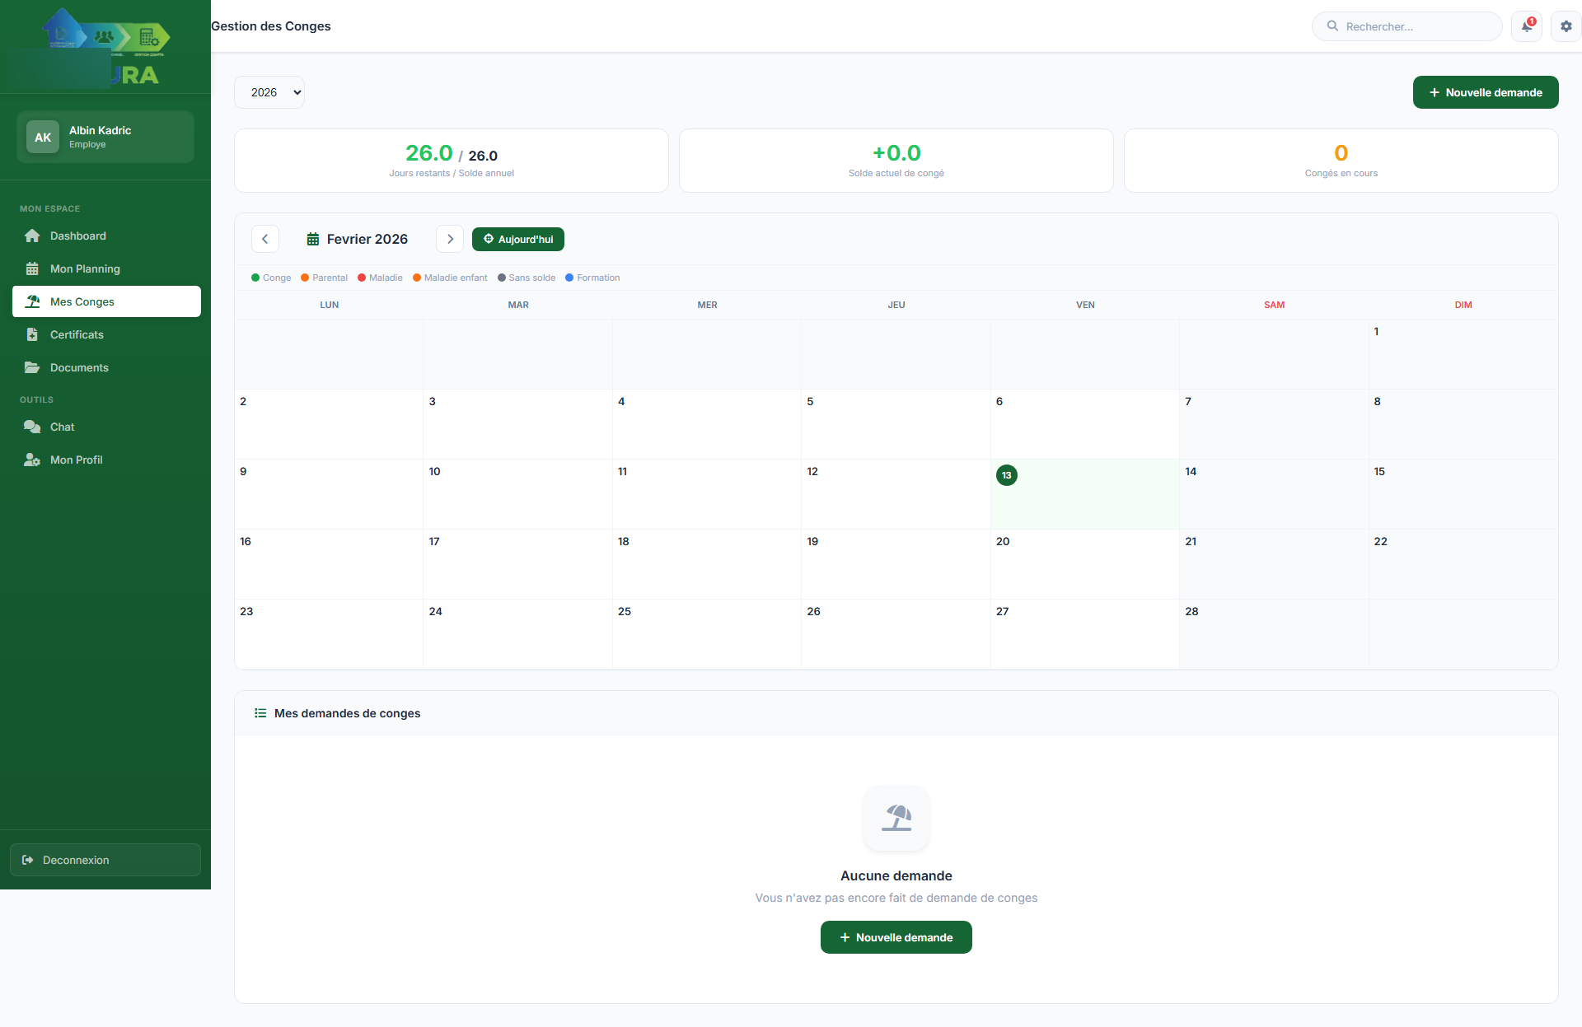This screenshot has height=1027, width=1582.
Task: Click the green Conge legend dot
Action: tap(255, 278)
